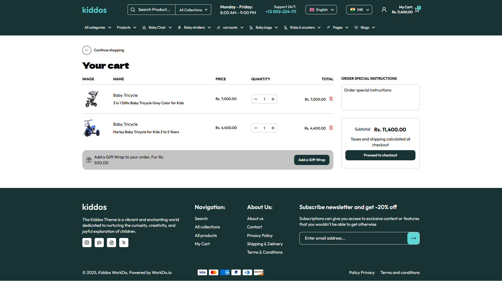Open Kiddos Instagram via its icon
The image size is (502, 281).
(111, 242)
